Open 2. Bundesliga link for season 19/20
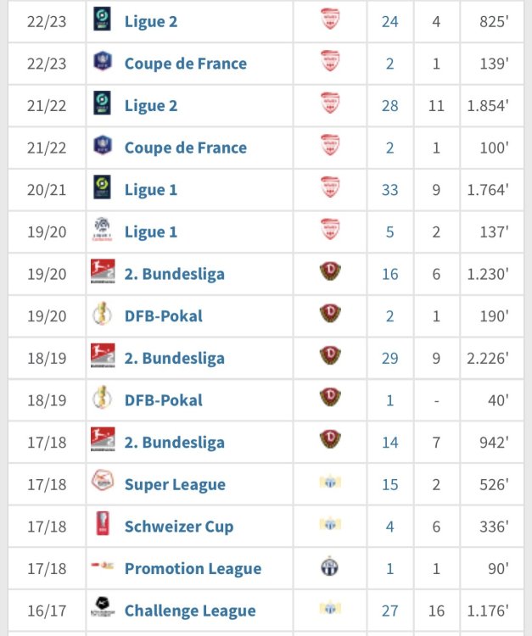532x636 pixels. pos(174,274)
